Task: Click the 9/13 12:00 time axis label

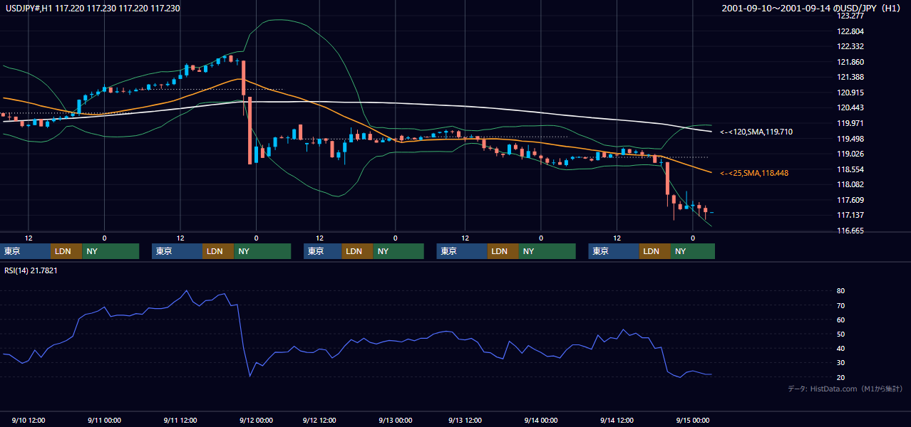Action: (465, 421)
